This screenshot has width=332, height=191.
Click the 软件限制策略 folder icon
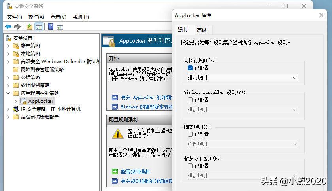16,85
